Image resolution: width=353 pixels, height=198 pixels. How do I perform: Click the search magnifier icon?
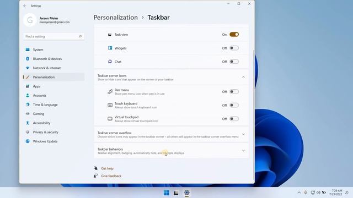81,36
